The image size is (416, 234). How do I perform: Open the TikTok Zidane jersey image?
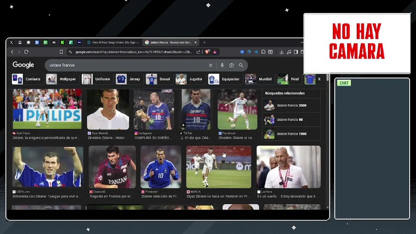[196, 109]
